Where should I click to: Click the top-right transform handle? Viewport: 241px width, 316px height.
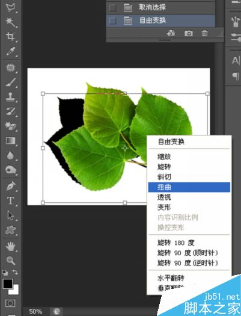[x=207, y=93]
